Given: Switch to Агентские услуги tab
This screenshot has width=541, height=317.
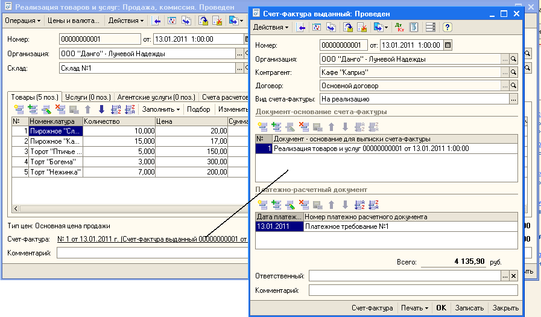Looking at the screenshot, I should click(156, 97).
